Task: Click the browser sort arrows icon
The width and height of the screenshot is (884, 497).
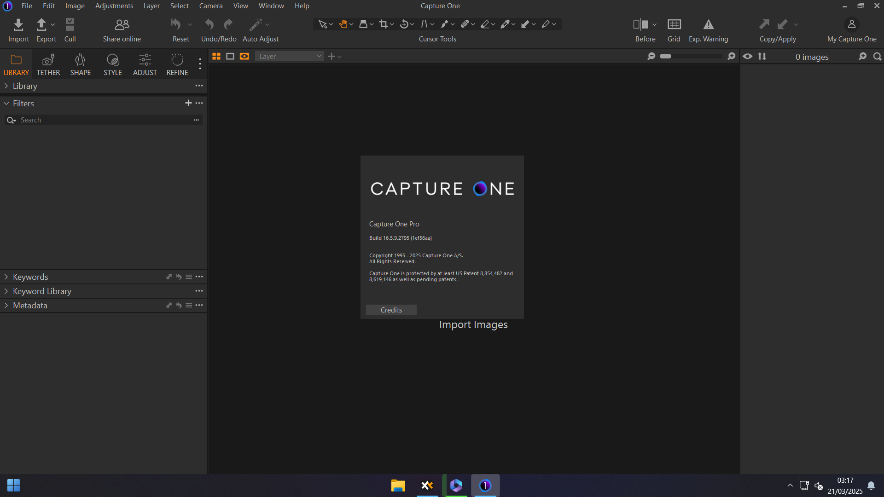Action: click(762, 56)
